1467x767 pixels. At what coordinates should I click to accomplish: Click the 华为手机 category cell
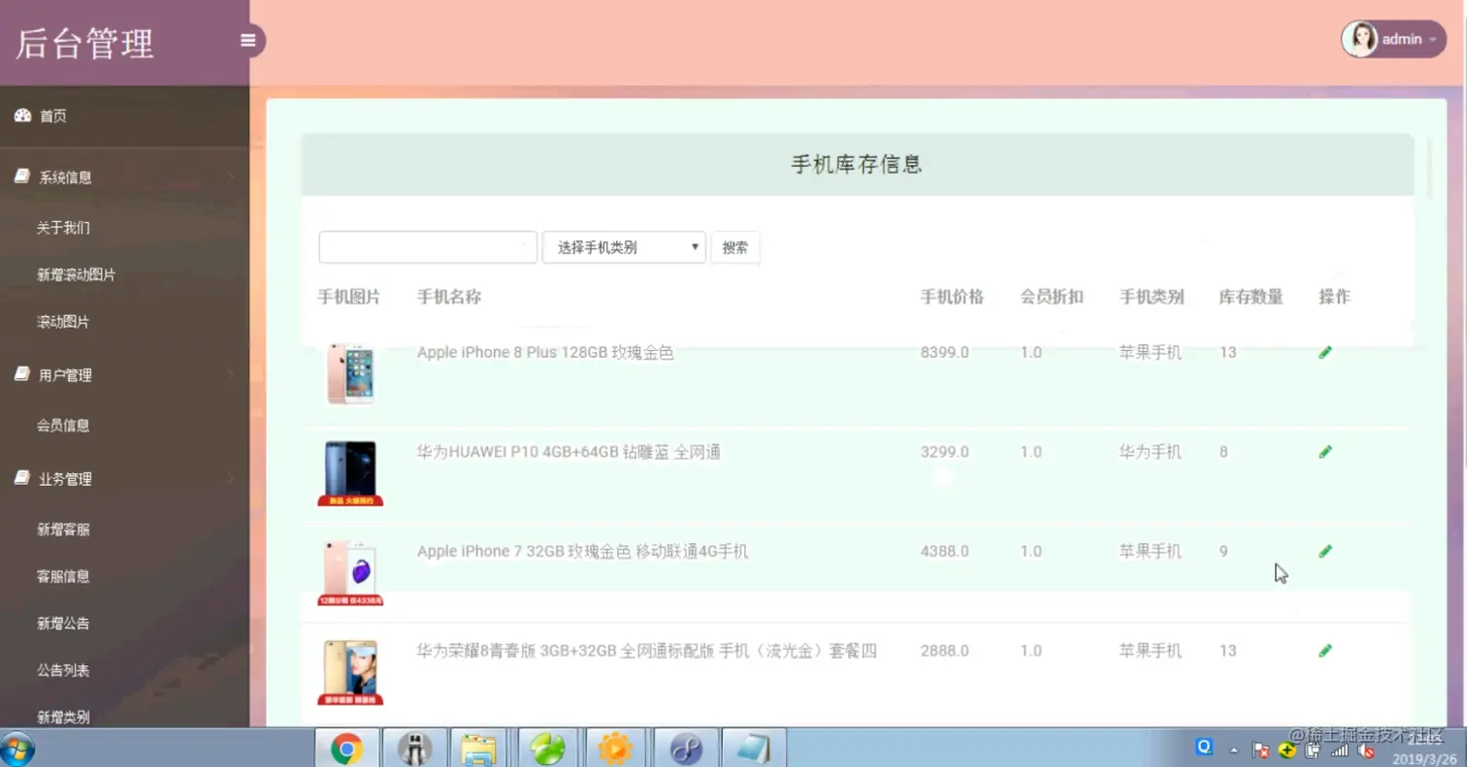[1151, 452]
